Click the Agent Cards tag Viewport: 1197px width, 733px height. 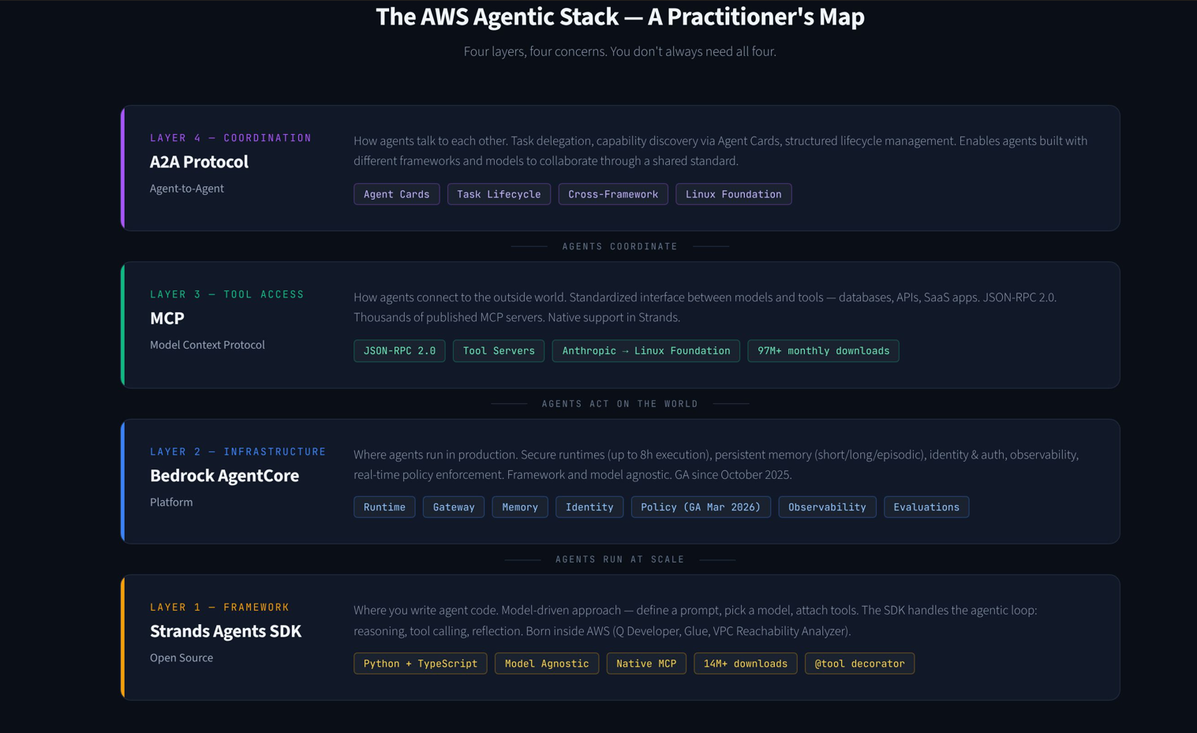click(x=396, y=194)
